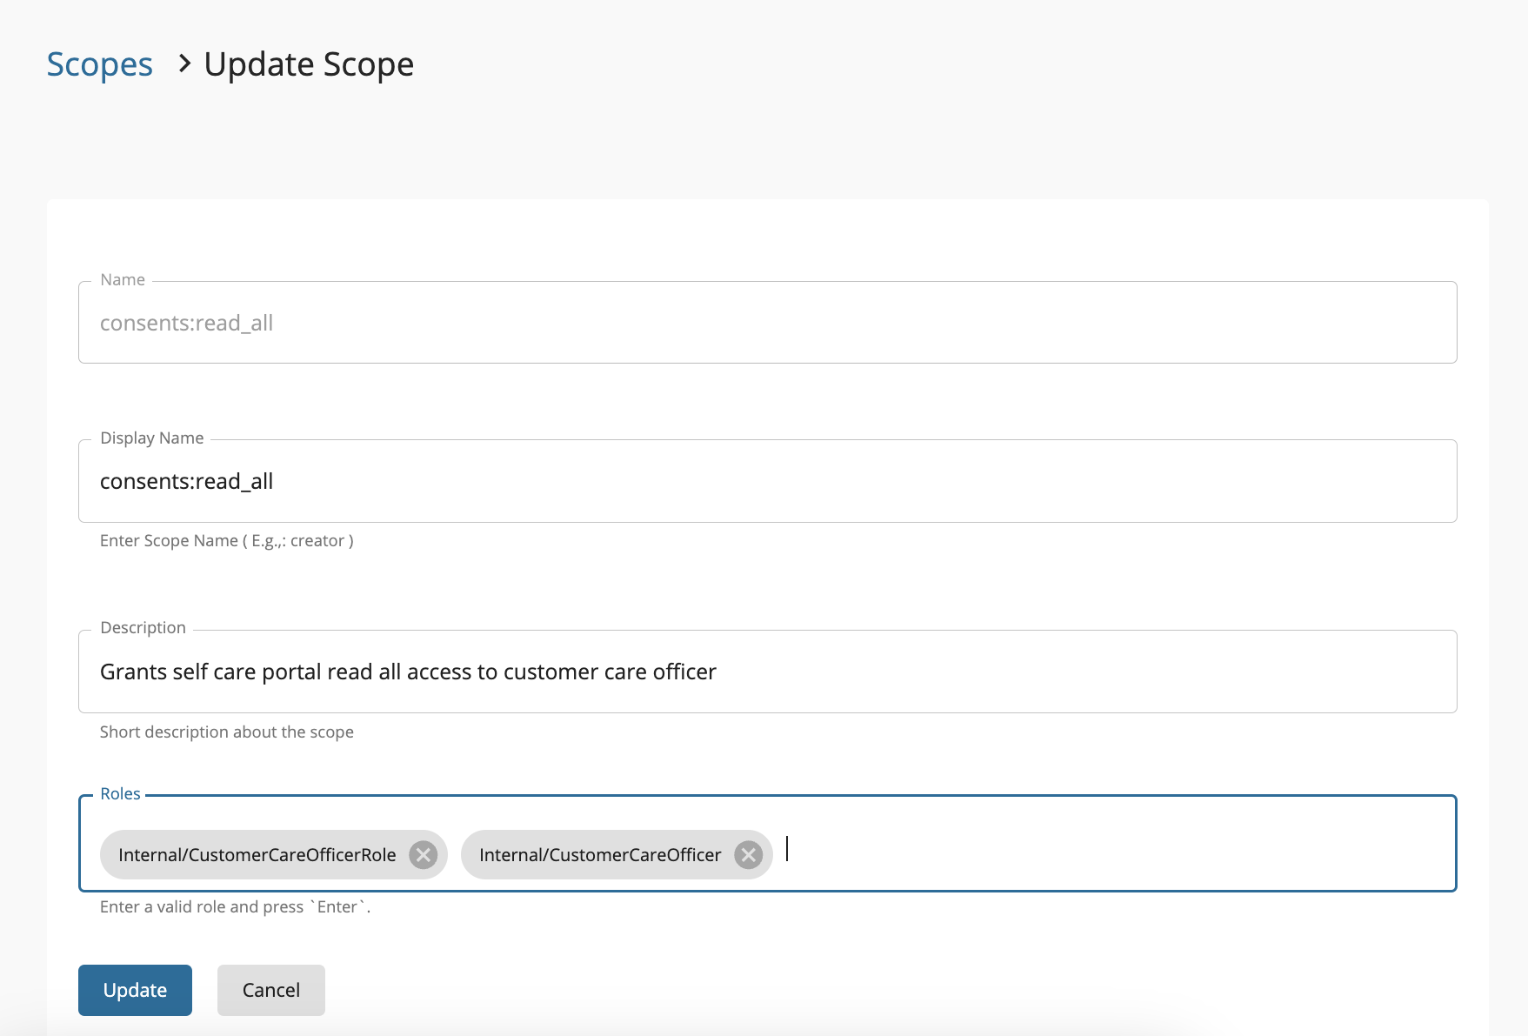This screenshot has height=1036, width=1528.
Task: Click the Update button
Action: click(135, 990)
